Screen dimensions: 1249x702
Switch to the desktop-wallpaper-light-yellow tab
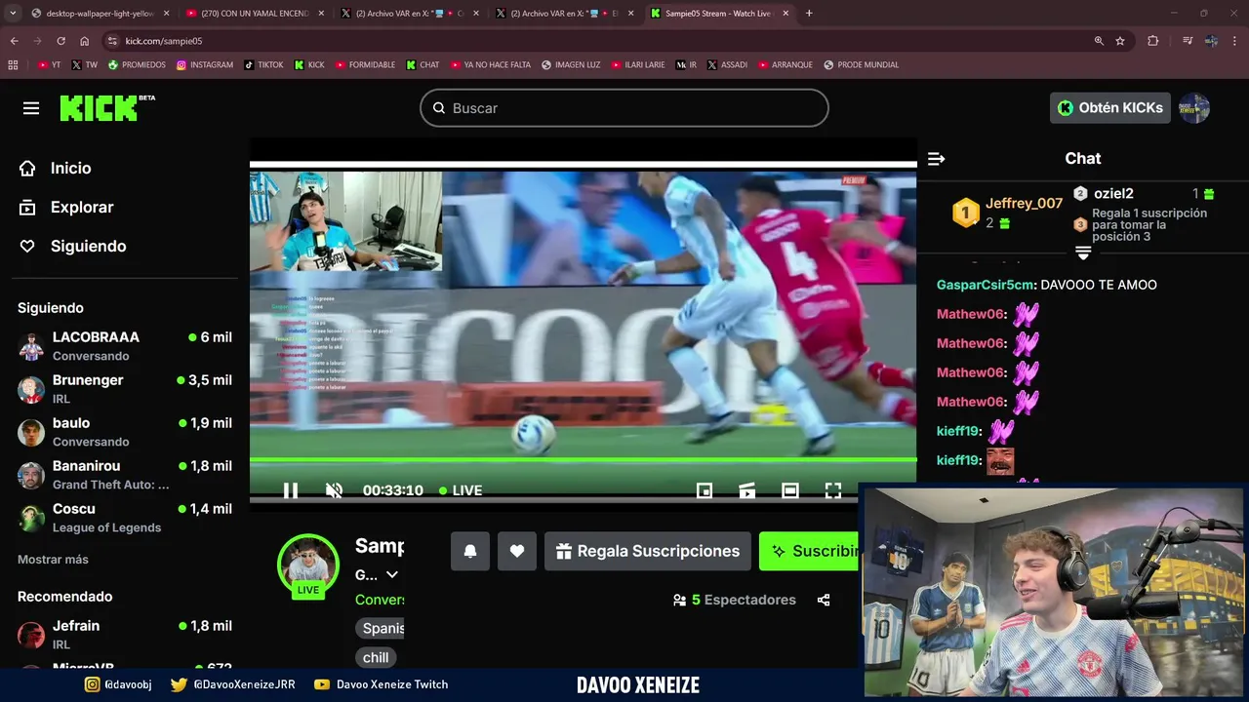point(100,14)
